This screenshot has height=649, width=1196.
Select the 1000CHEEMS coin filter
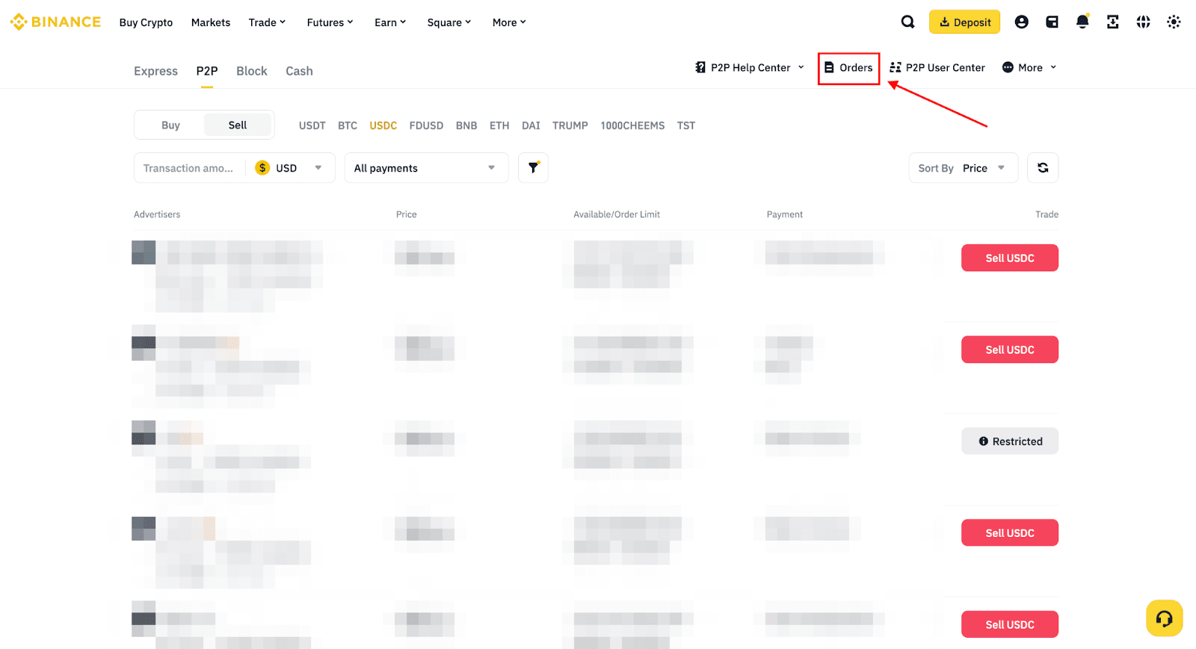pos(632,125)
